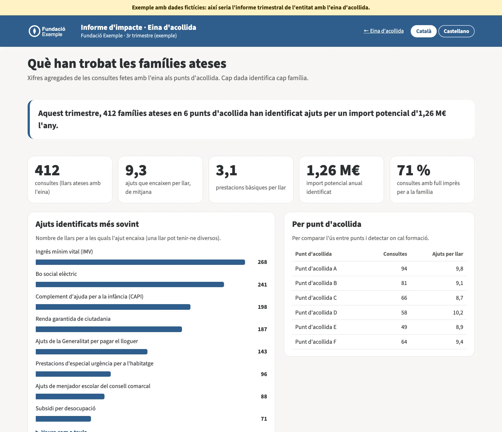Click the 10,2 ajuts value for Punt D
The height and width of the screenshot is (432, 502).
[x=458, y=313]
